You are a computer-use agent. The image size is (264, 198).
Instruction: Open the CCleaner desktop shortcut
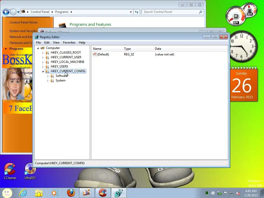pos(10,171)
